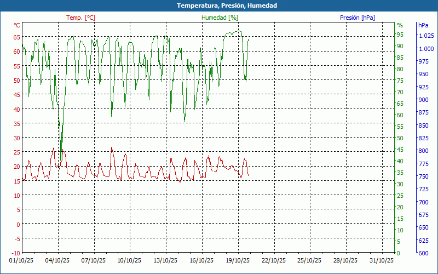Image resolution: width=438 pixels, height=274 pixels.
Task: Click the 95 value on humidity axis
Action: pyautogui.click(x=400, y=35)
